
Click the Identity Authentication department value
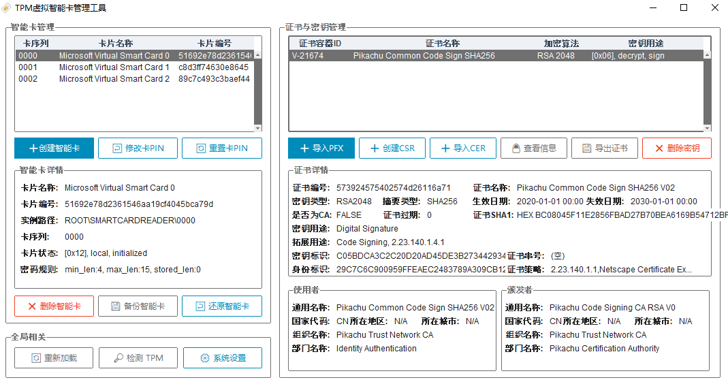click(x=377, y=349)
